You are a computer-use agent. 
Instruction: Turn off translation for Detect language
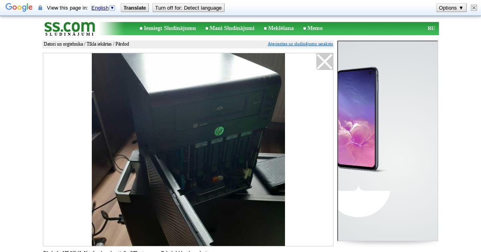pyautogui.click(x=188, y=8)
